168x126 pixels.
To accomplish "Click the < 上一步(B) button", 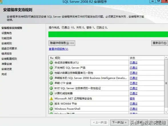I will [x=100, y=122].
